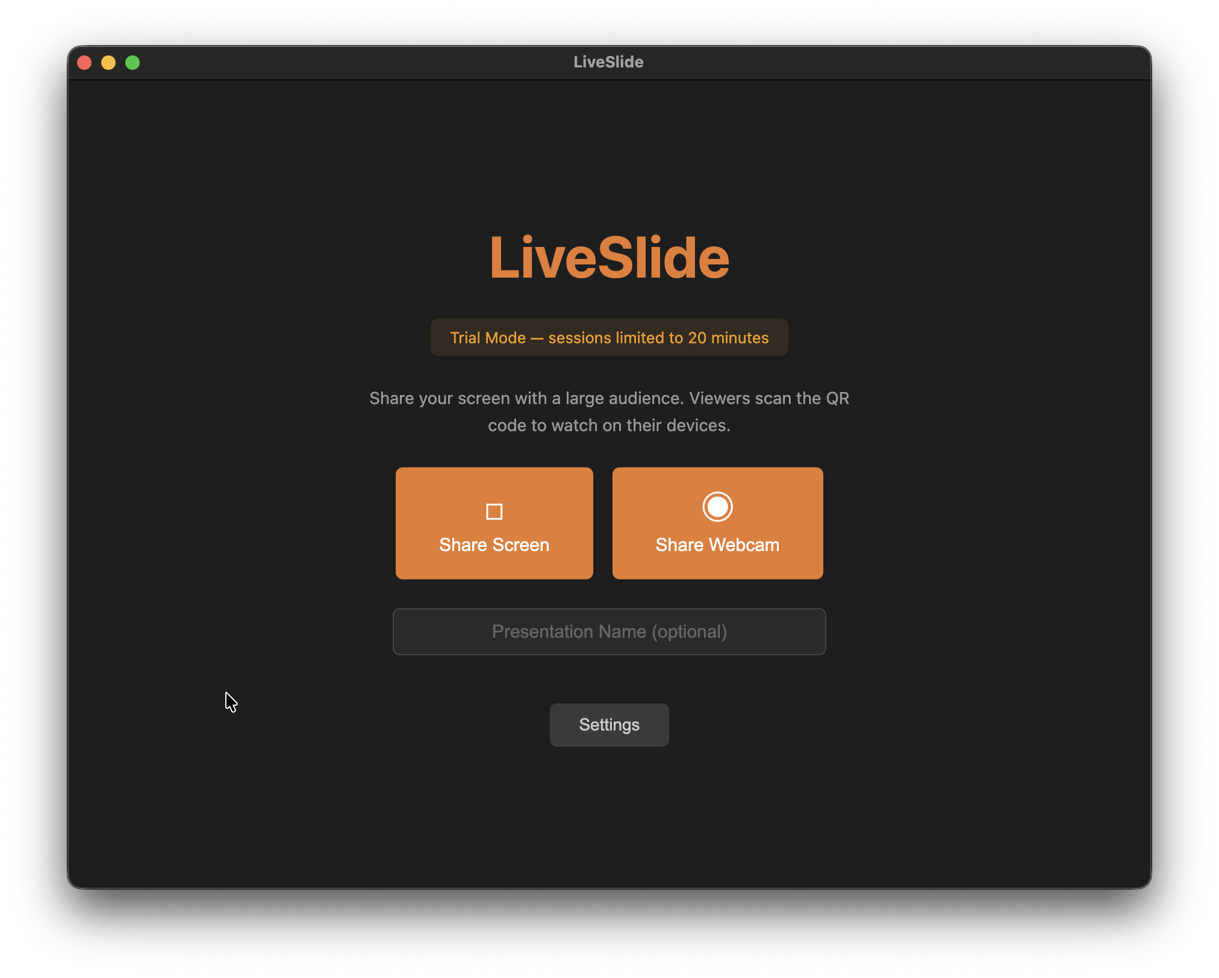
Task: Tap the circular lens icon above Share Webcam
Action: (x=717, y=507)
